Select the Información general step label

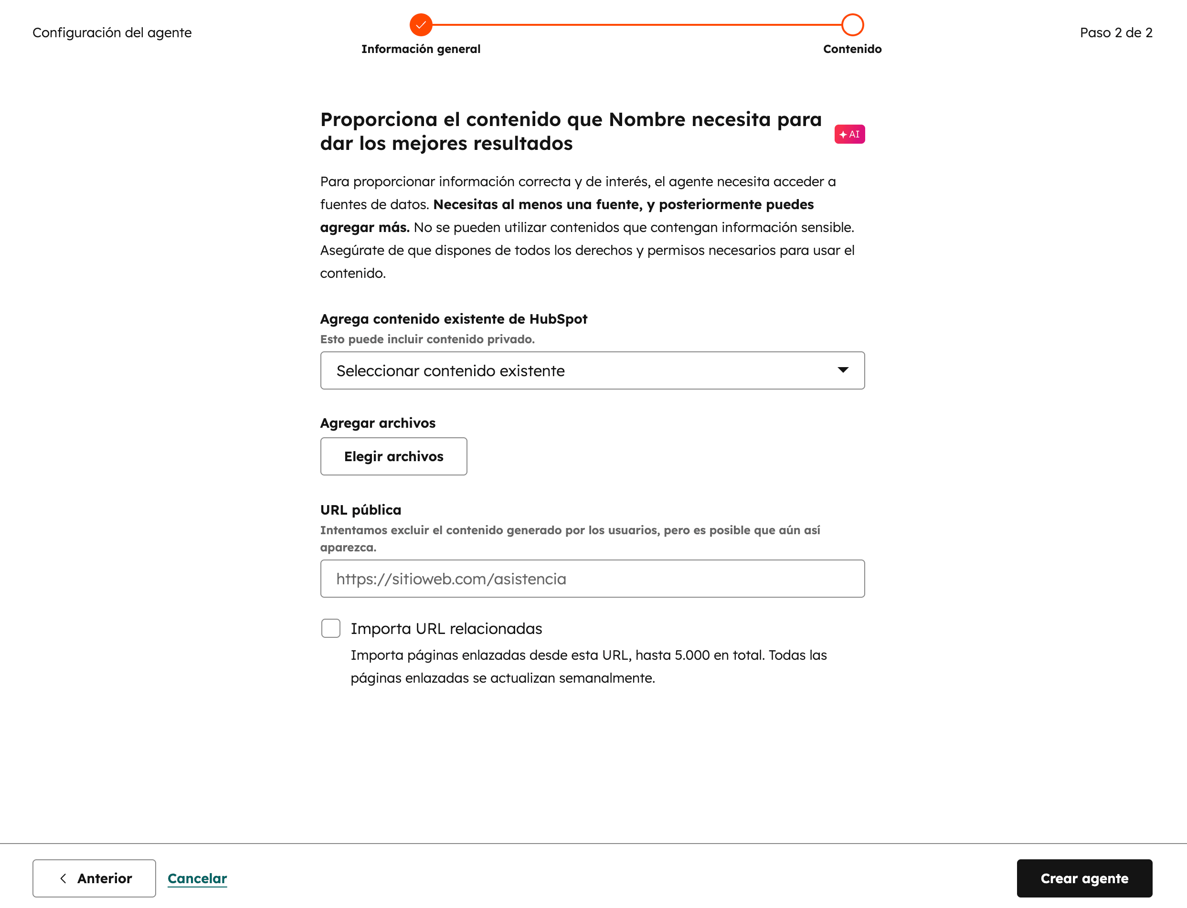coord(421,49)
